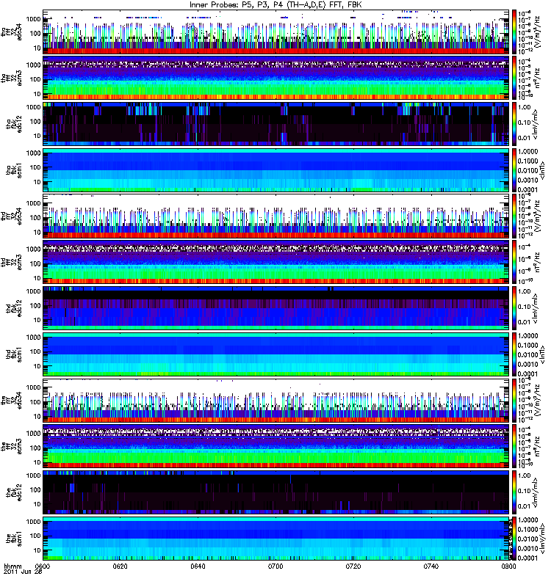Click the color bar beside thd fff edc34 panel
This screenshot has height=587, width=551.
(x=514, y=216)
